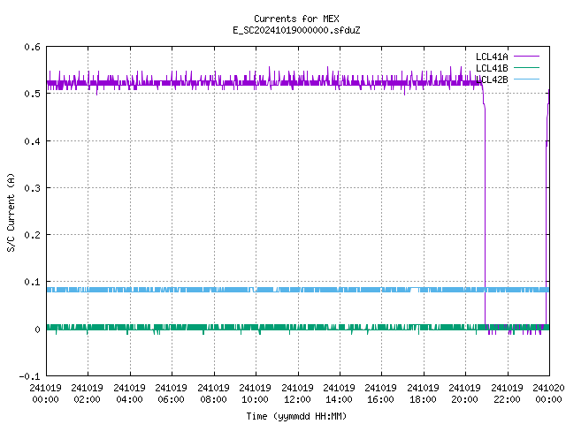This screenshot has width=566, height=424.
Task: Click the x-axis tick '241019 06:00'
Action: (171, 393)
